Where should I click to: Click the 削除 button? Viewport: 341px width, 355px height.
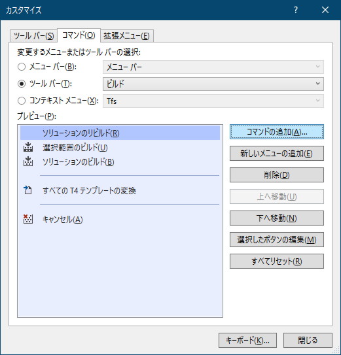coord(277,175)
